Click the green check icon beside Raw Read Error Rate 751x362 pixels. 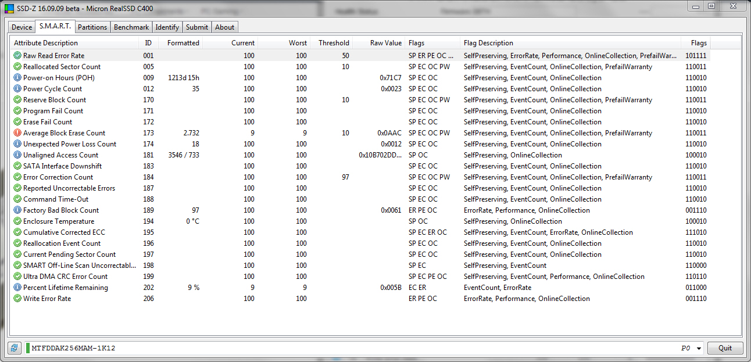(17, 56)
